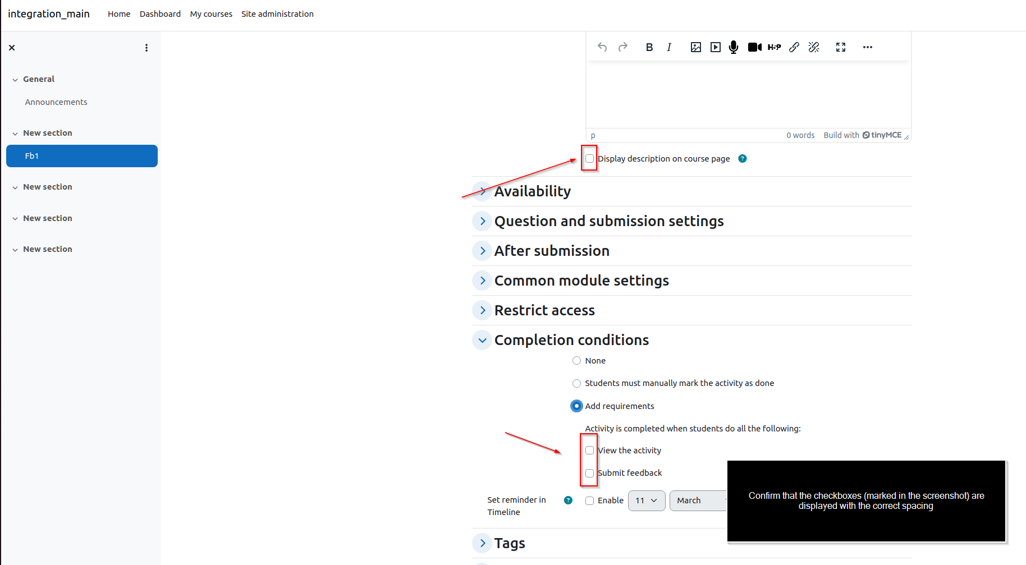1026x565 pixels.
Task: Click the 0 words counter
Action: pos(800,135)
